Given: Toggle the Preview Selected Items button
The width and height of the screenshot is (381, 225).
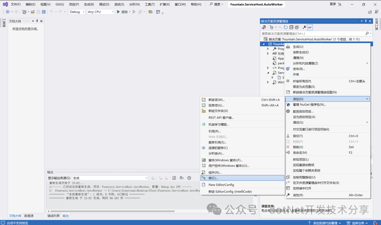Looking at the screenshot, I should click(x=310, y=27).
